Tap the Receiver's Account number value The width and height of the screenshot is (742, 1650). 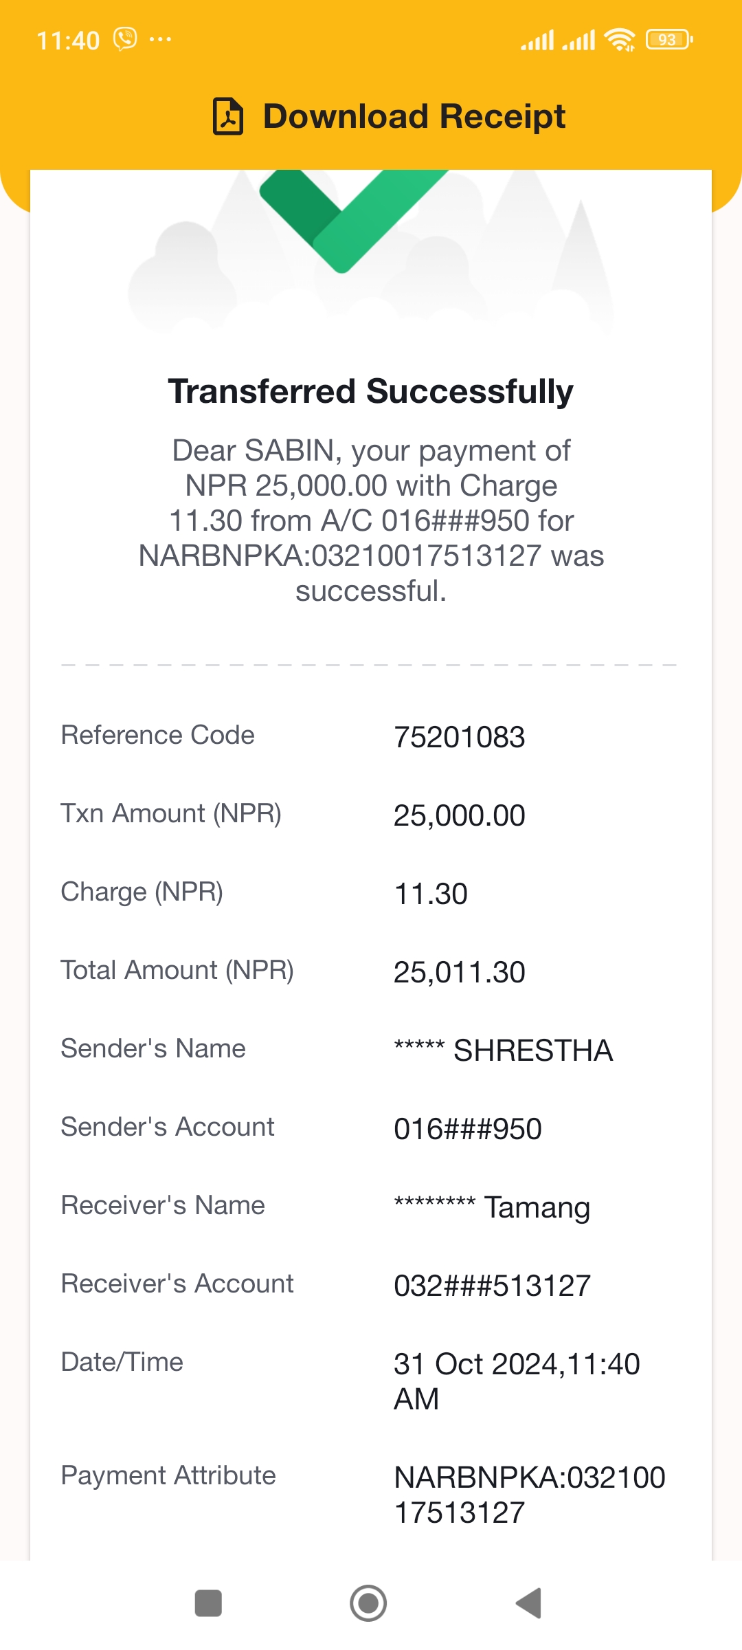[492, 1286]
